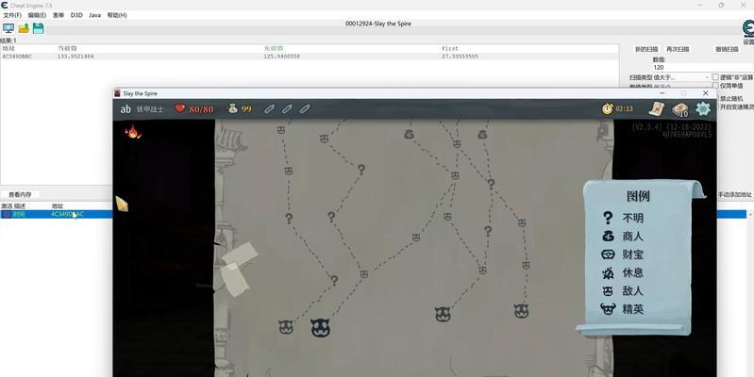This screenshot has height=377, width=754.
Task: Click the stopwatch timer icon
Action: coord(608,108)
